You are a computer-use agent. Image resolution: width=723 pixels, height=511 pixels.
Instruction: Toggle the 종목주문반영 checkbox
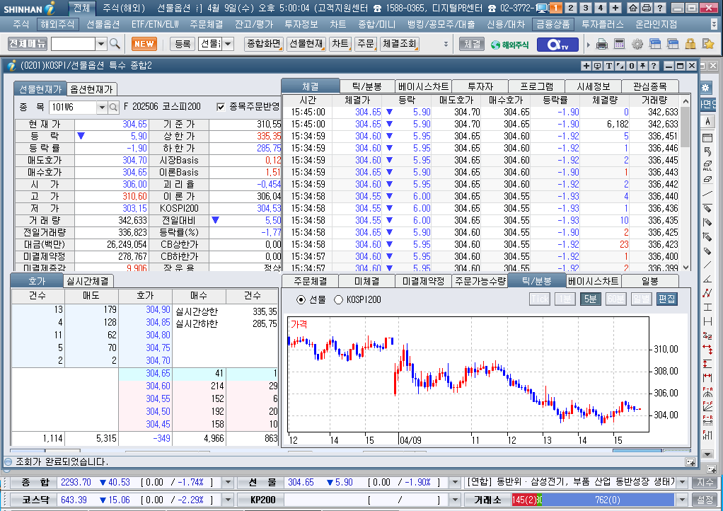(x=221, y=107)
